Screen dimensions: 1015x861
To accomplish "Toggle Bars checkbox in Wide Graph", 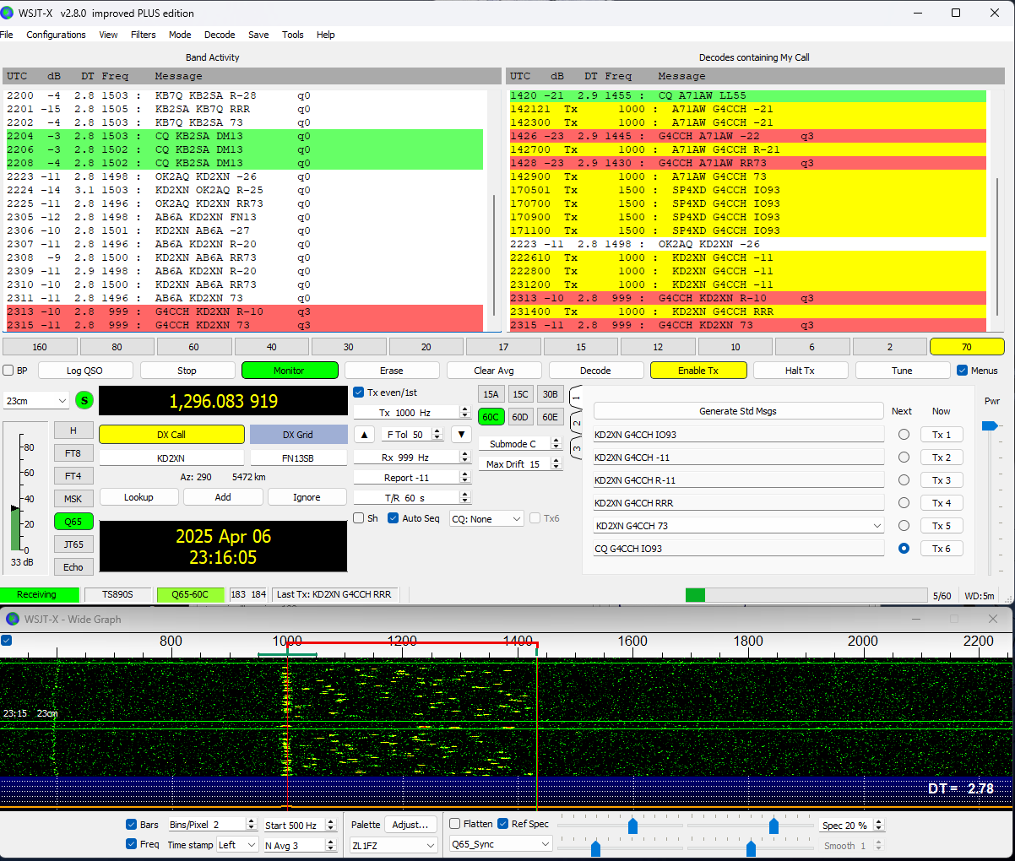I will (x=131, y=825).
